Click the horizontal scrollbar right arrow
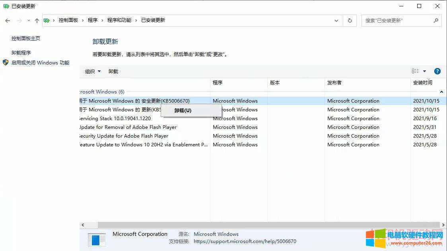The image size is (447, 251). pos(443,225)
